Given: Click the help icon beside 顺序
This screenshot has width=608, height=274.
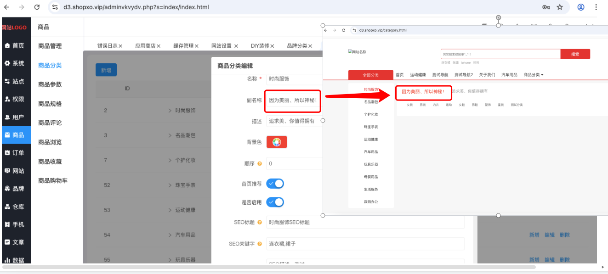Looking at the screenshot, I should pyautogui.click(x=260, y=163).
